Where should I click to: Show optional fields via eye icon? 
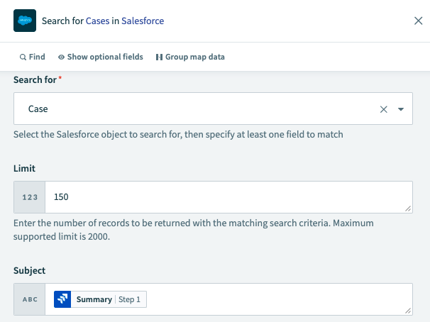point(62,57)
